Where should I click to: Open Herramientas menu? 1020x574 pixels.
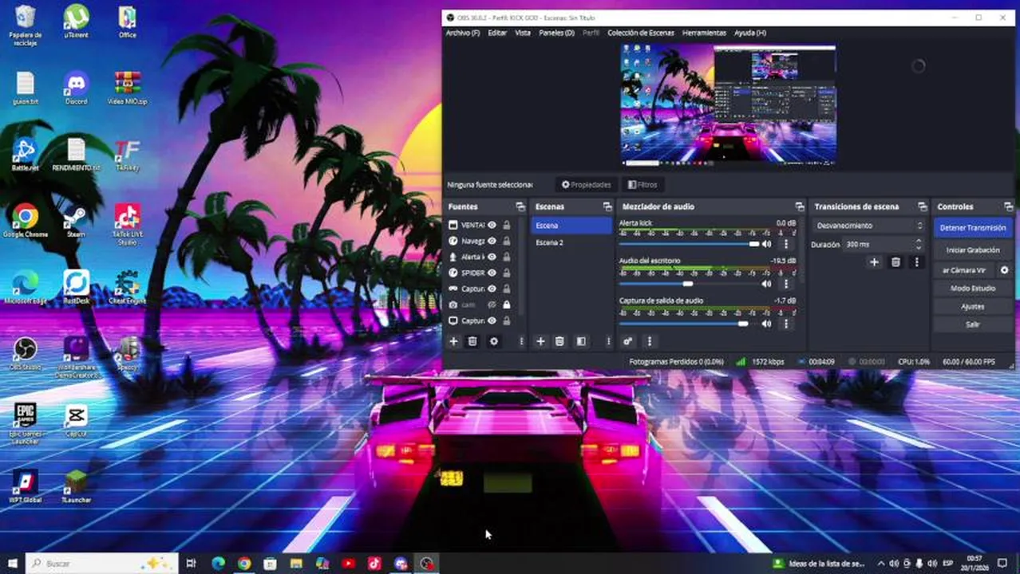pos(704,33)
